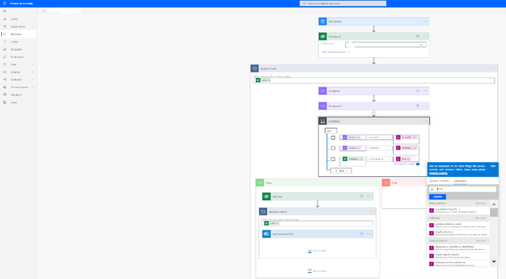The image size is (506, 279).
Task: Switch to the Dynamic content tab
Action: coord(438,181)
